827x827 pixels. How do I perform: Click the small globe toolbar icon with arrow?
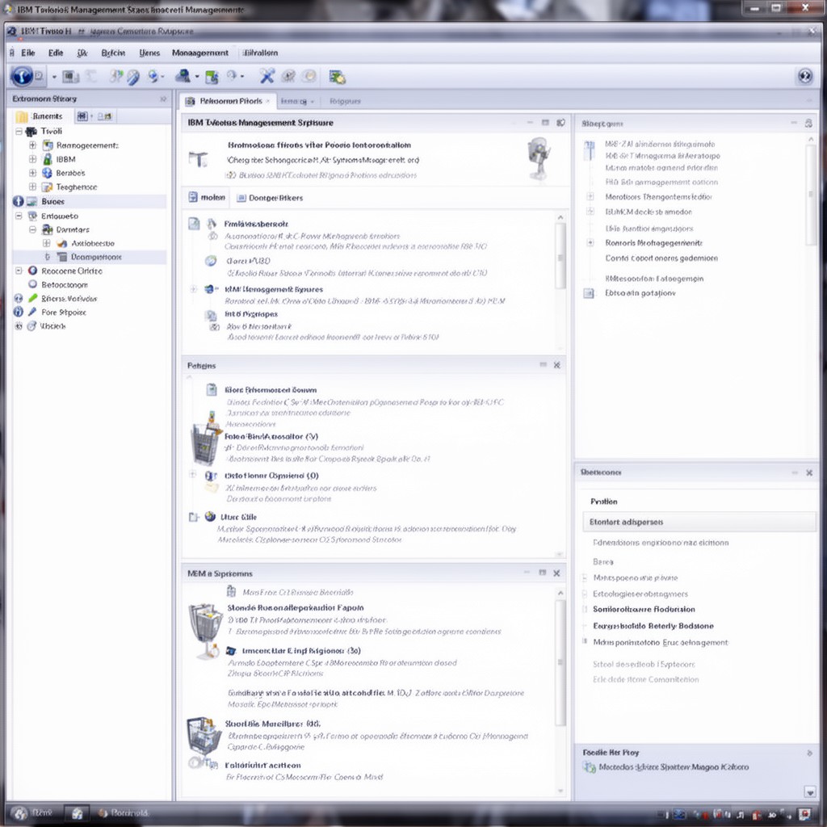click(x=153, y=77)
